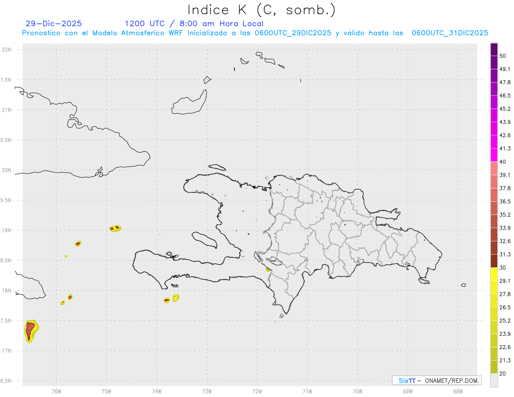Click the '73W' longitude label

click(207, 391)
